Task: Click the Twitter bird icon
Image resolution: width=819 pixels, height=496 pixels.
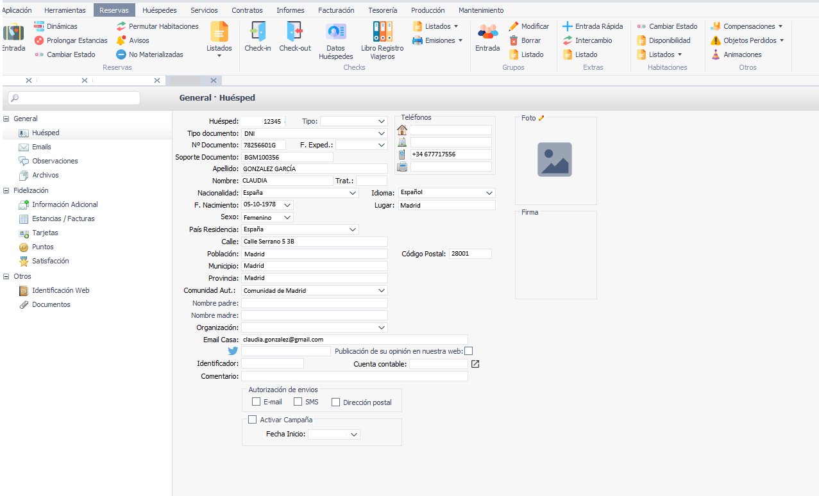Action: coord(233,351)
